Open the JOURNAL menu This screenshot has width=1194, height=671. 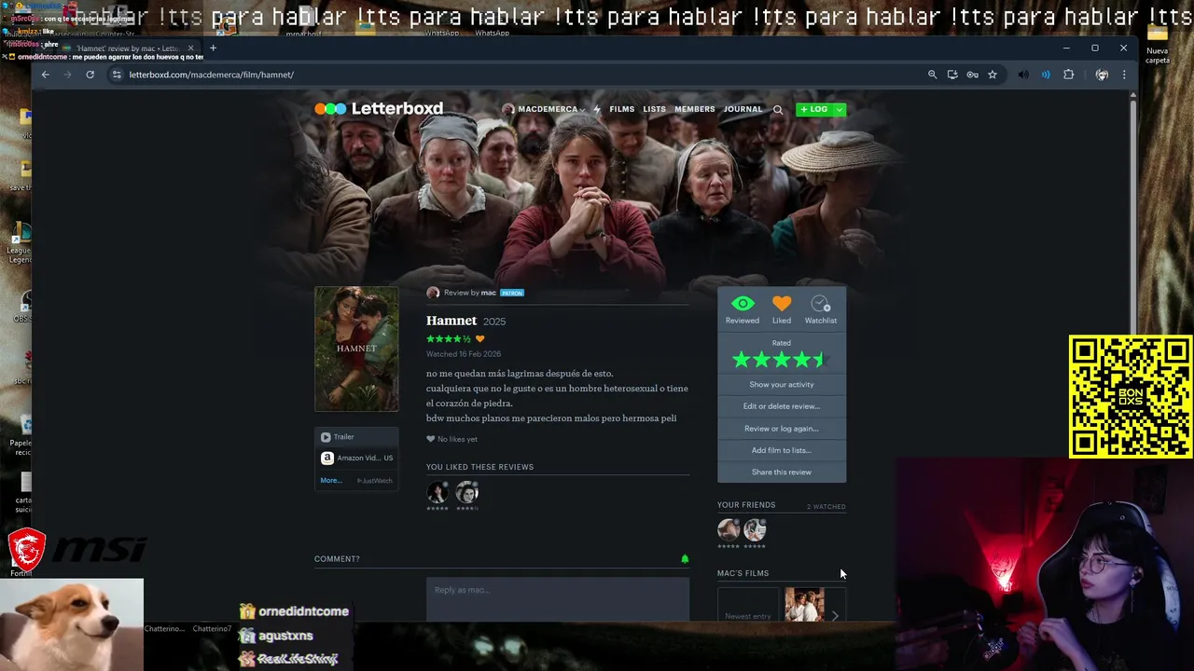click(x=743, y=109)
